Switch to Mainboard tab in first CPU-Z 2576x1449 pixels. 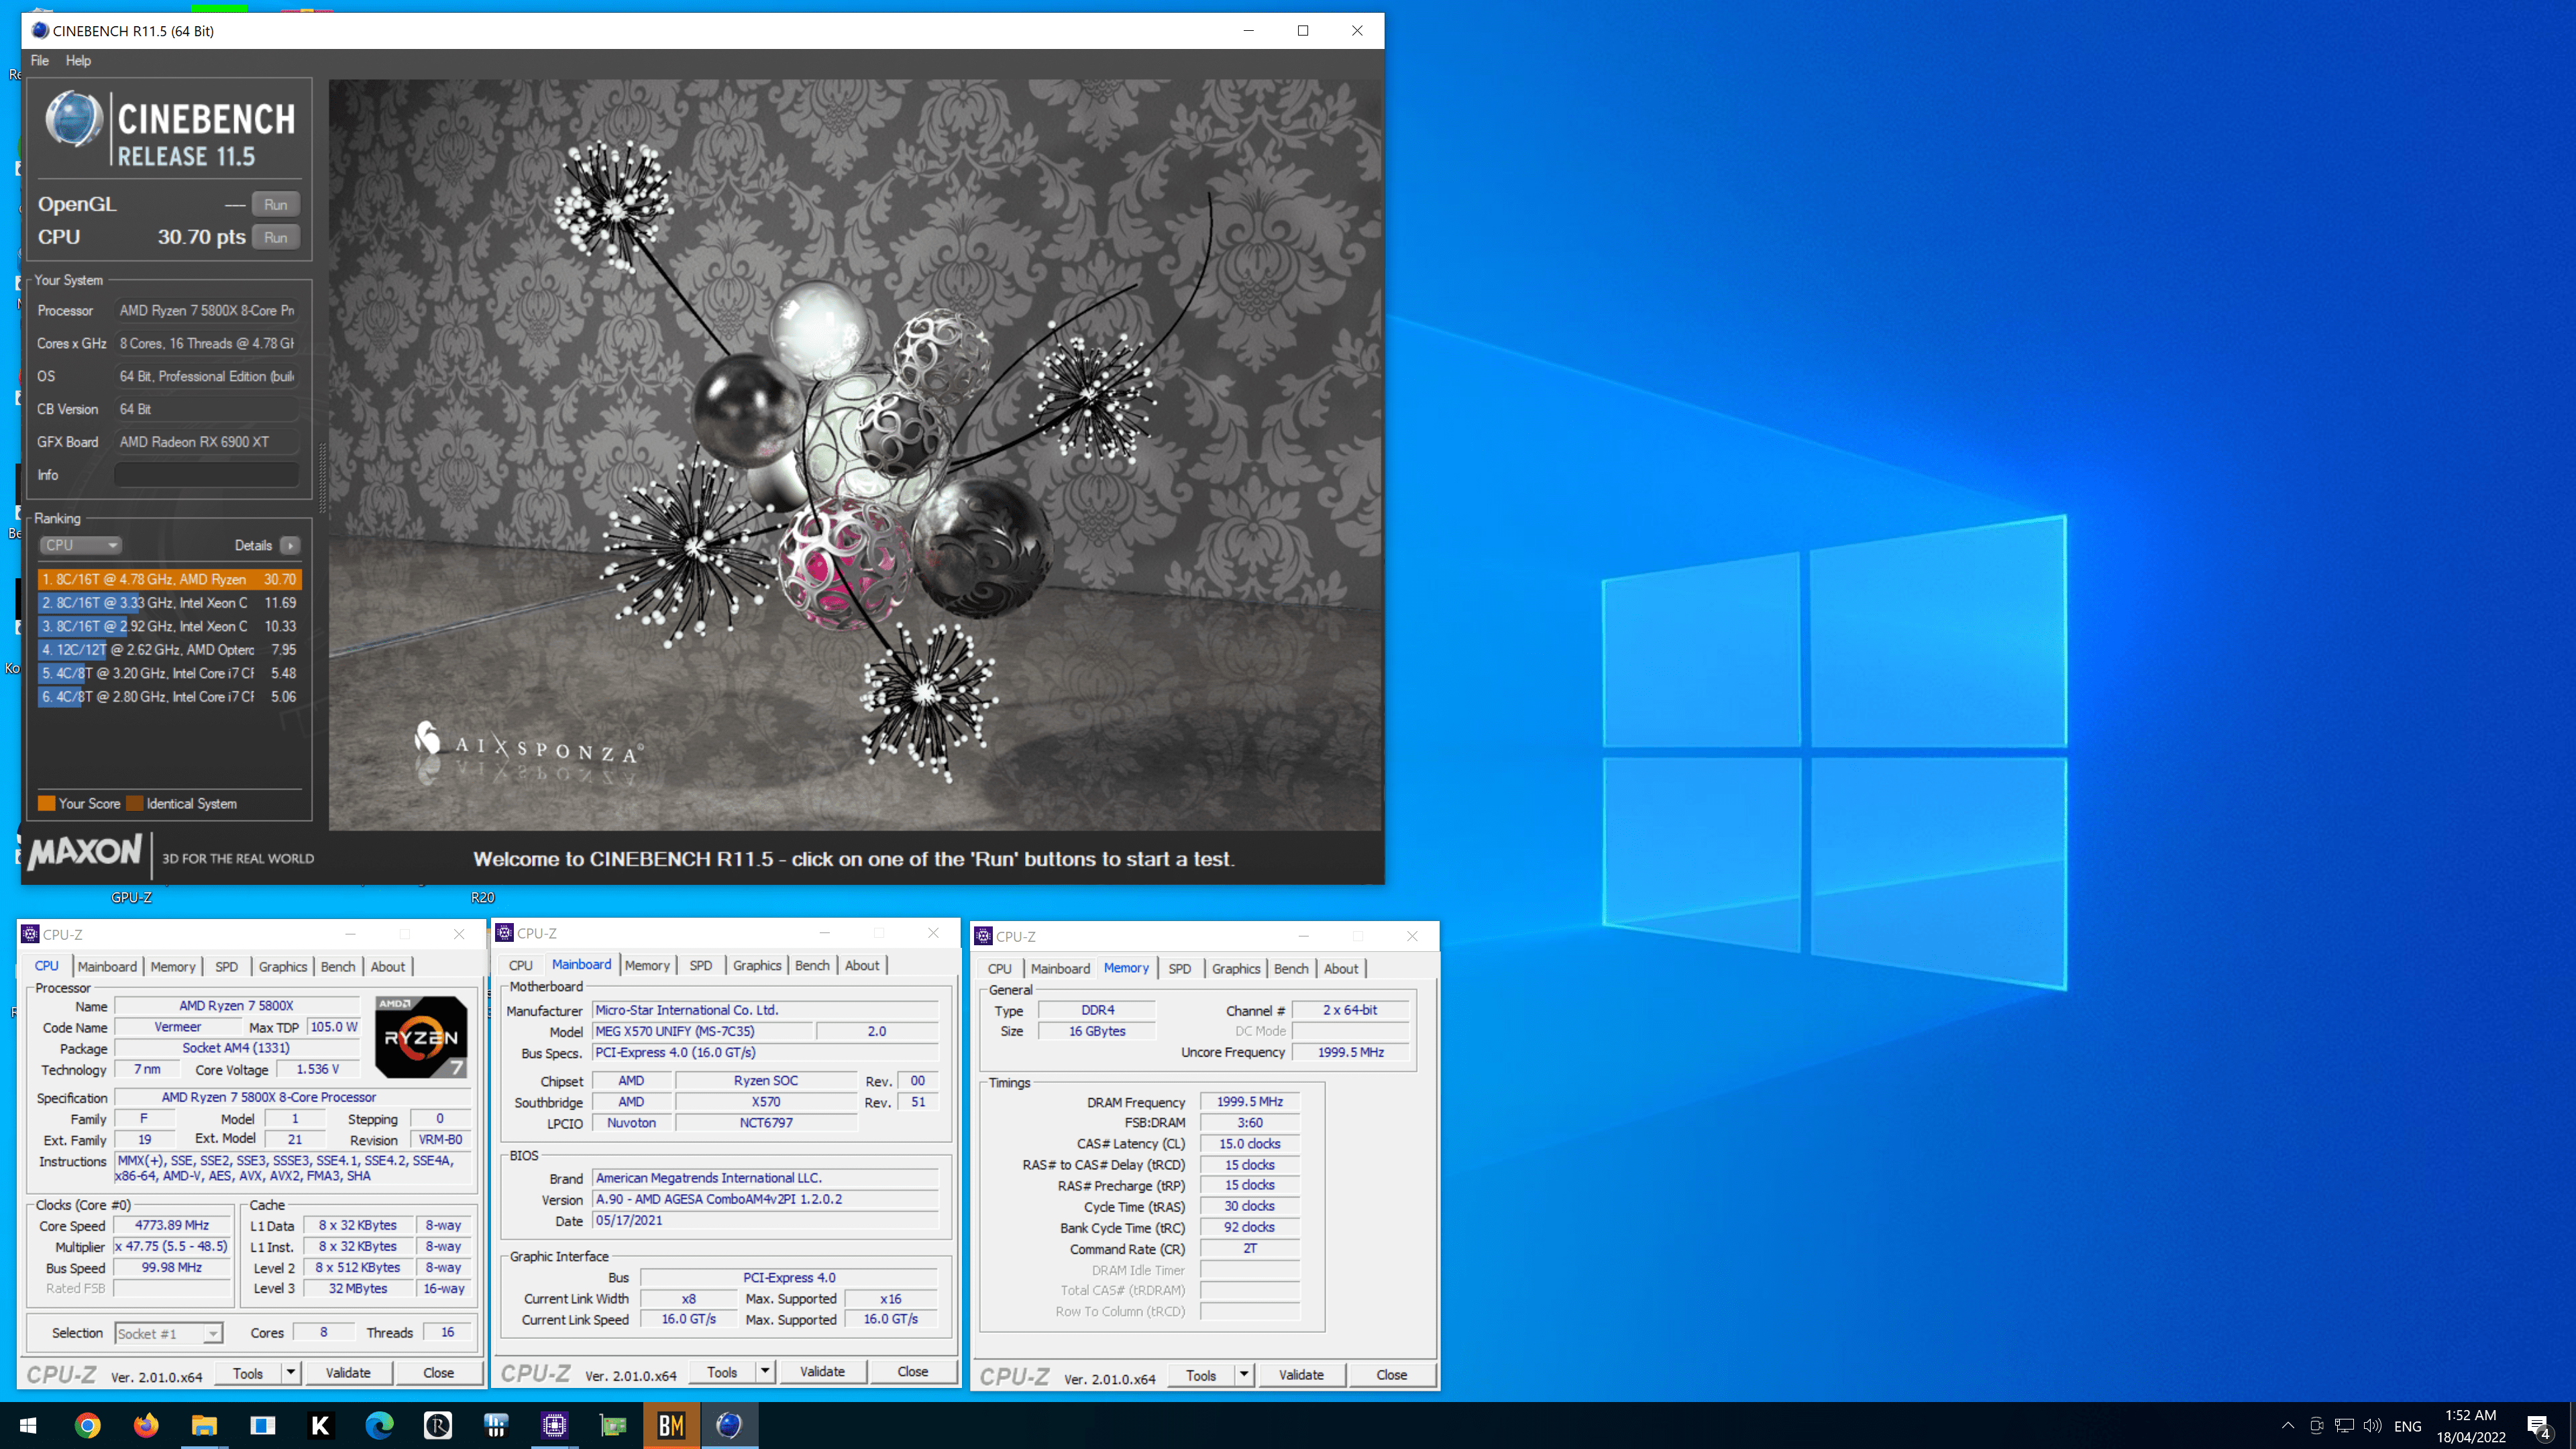point(107,966)
